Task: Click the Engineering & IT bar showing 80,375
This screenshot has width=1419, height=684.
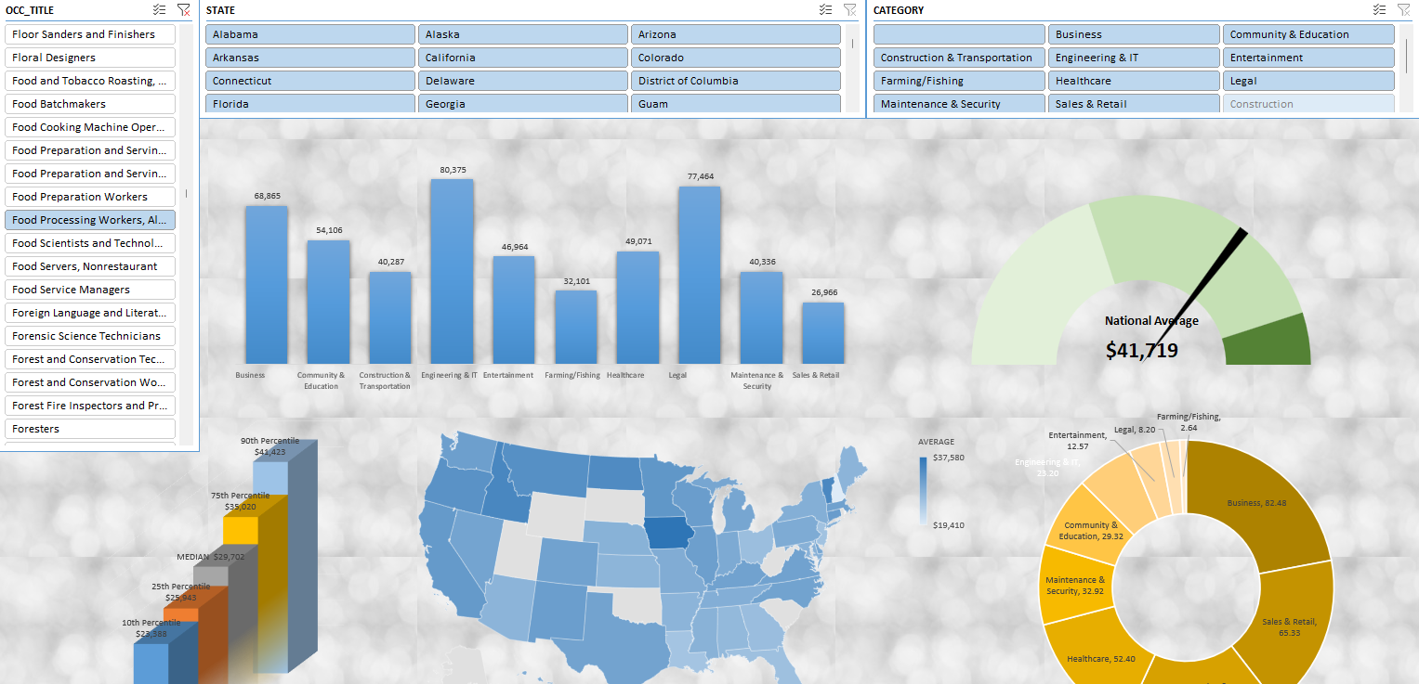Action: click(x=452, y=271)
